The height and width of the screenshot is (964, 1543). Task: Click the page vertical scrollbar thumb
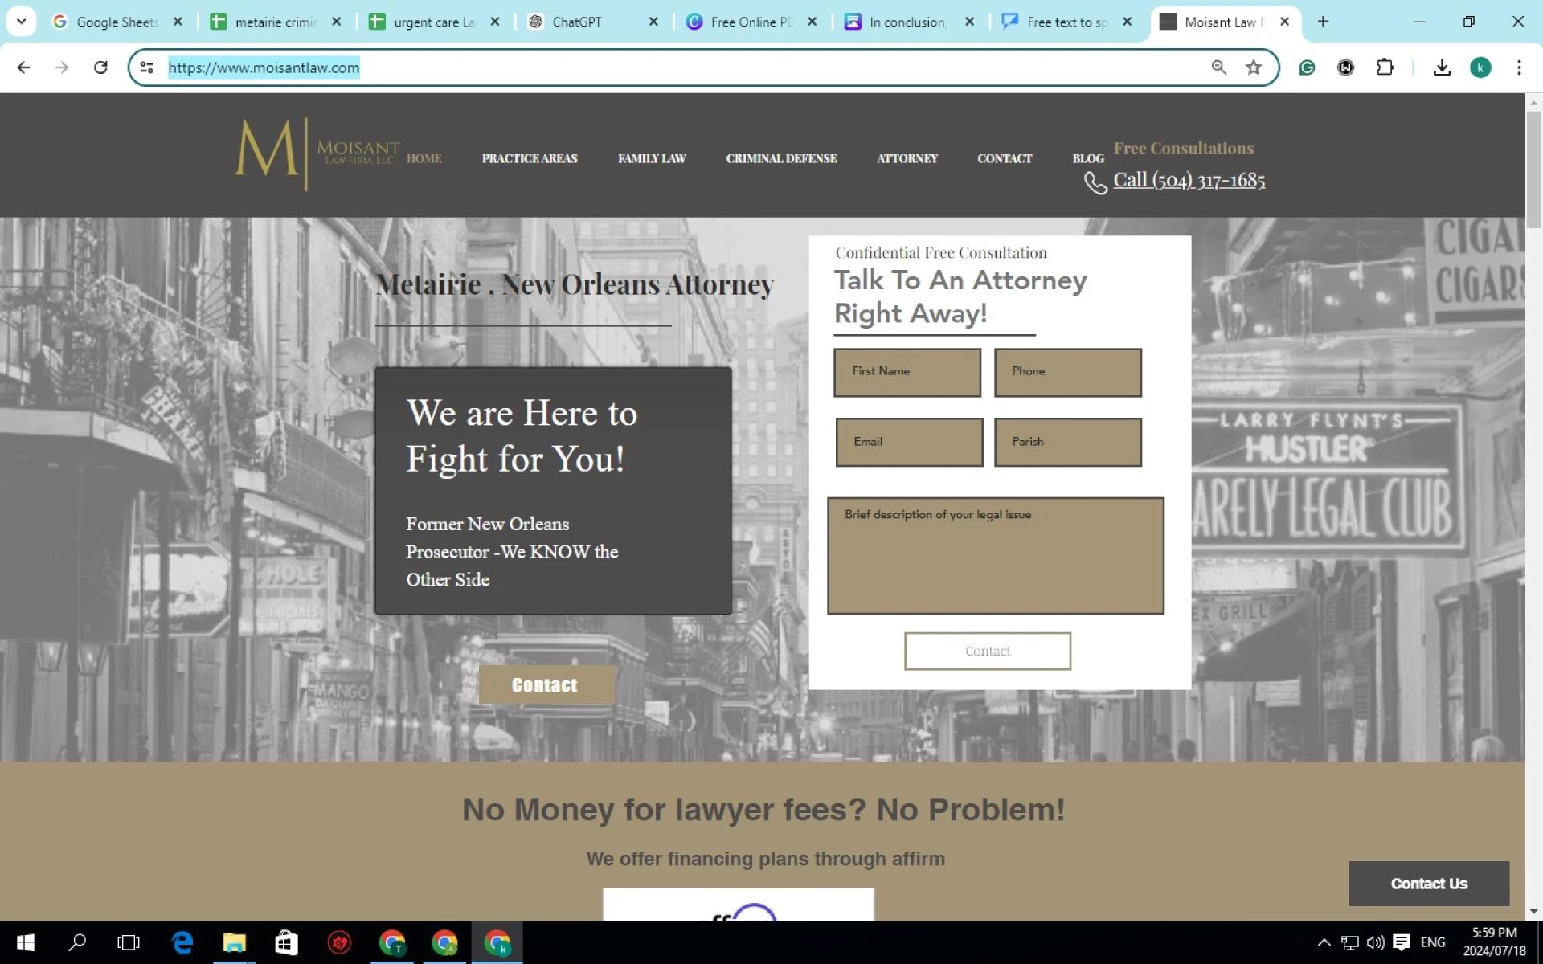[x=1533, y=169]
